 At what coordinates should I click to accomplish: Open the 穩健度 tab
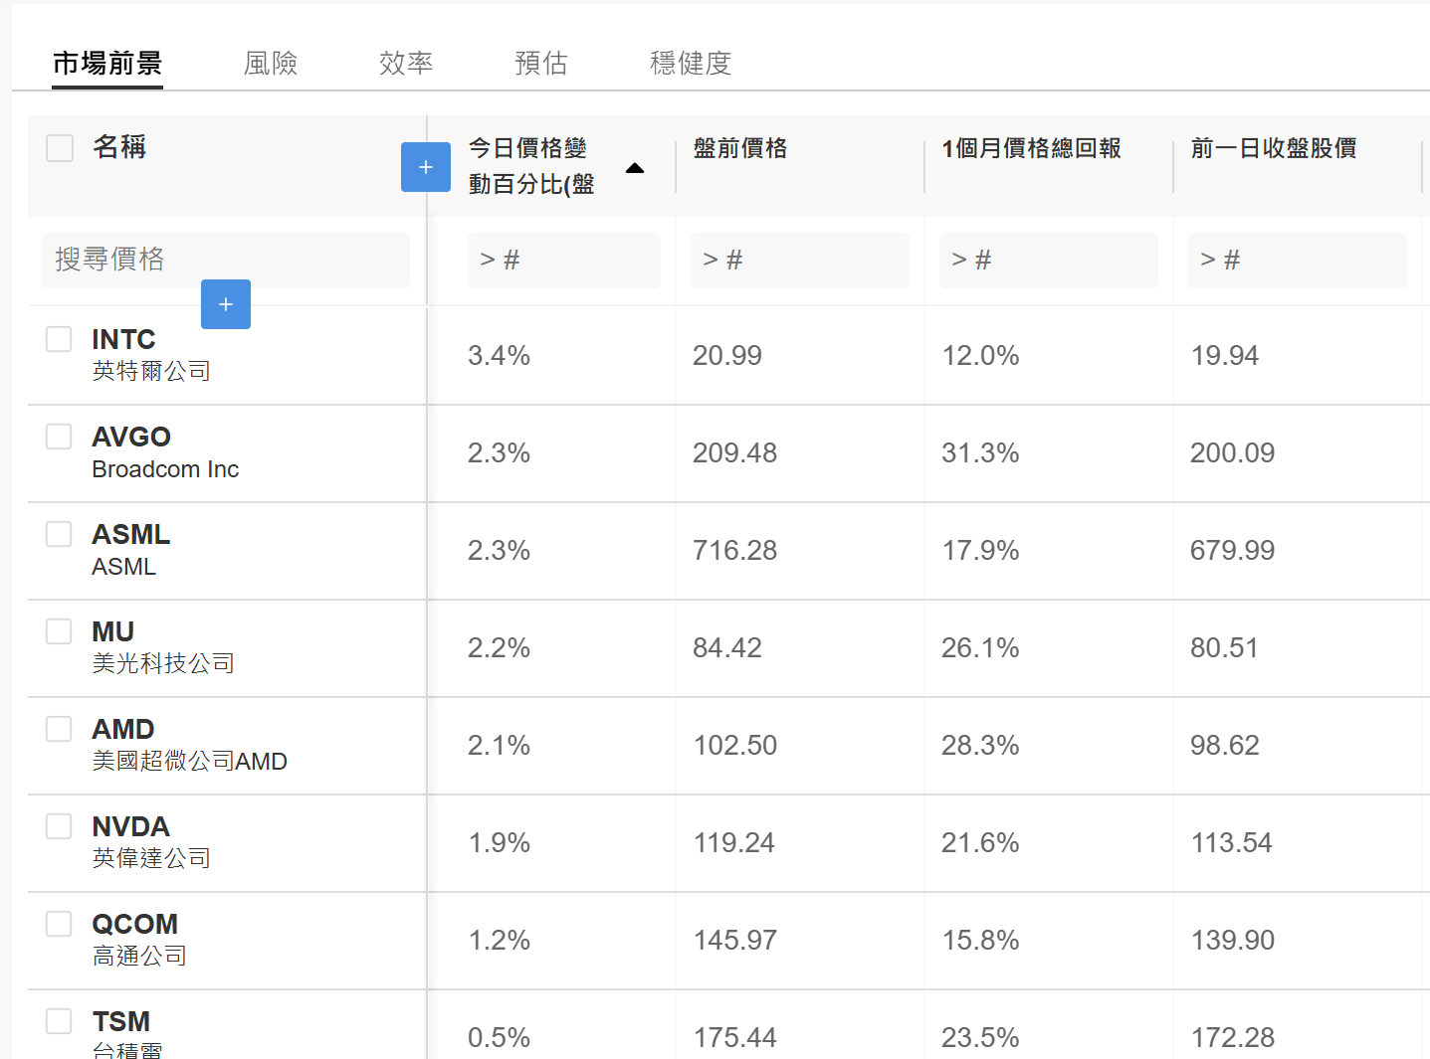pos(691,64)
